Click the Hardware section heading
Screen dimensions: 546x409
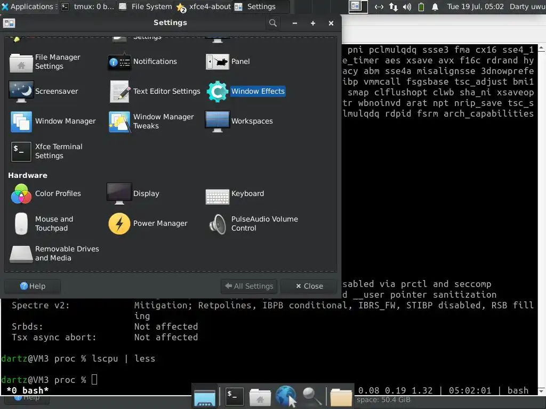pyautogui.click(x=28, y=176)
